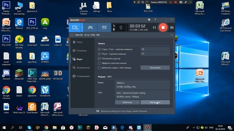The width and height of the screenshot is (234, 131).
Task: Toggle Показывать курсор checkbox
Action: coord(99,58)
